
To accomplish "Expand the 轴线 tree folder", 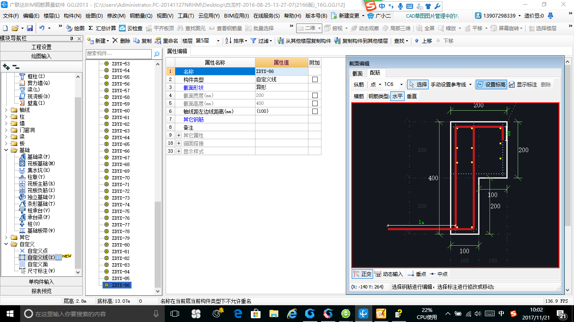I will pos(6,110).
